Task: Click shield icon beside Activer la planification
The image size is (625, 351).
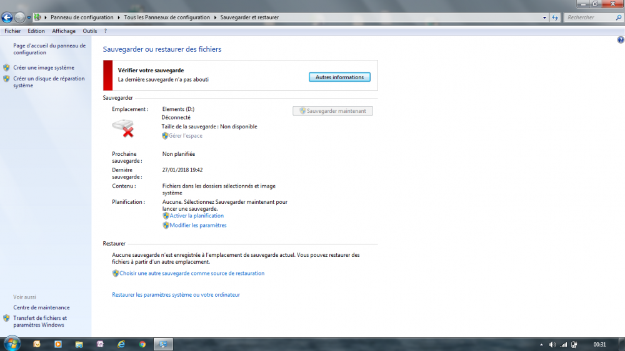Action: click(166, 216)
